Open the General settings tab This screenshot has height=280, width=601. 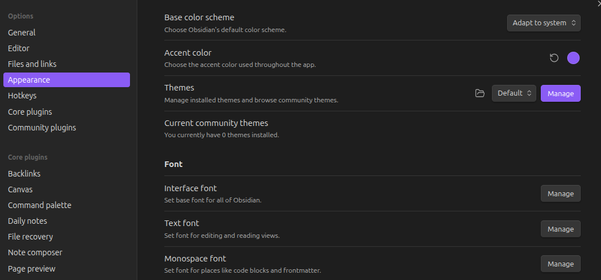click(22, 33)
